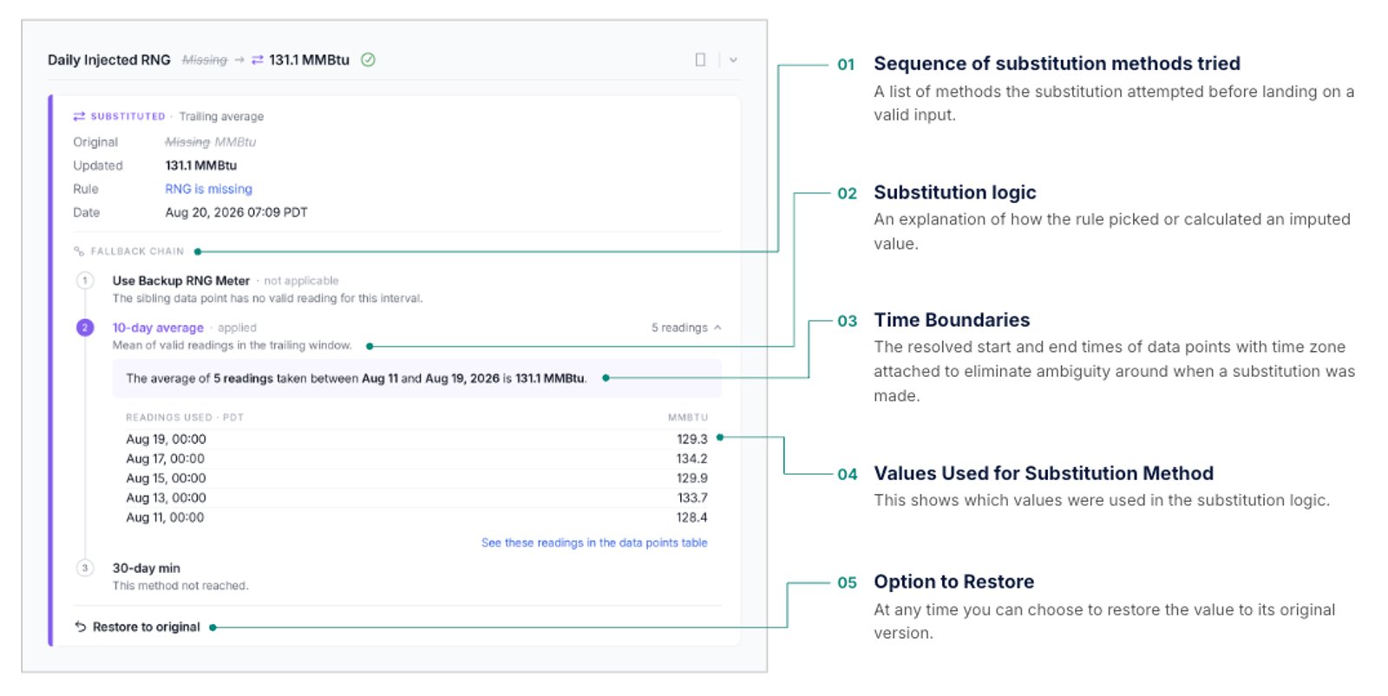Click Sequence of substitution methods tried heading
The image size is (1388, 696).
pos(1057,63)
